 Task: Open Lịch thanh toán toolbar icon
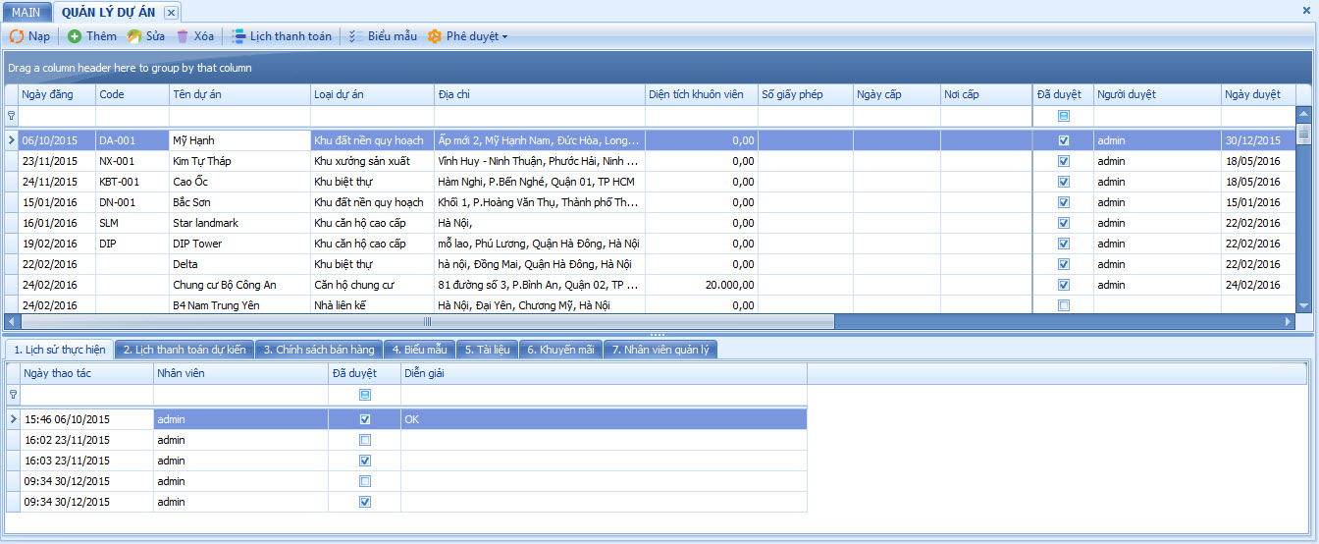tap(238, 36)
